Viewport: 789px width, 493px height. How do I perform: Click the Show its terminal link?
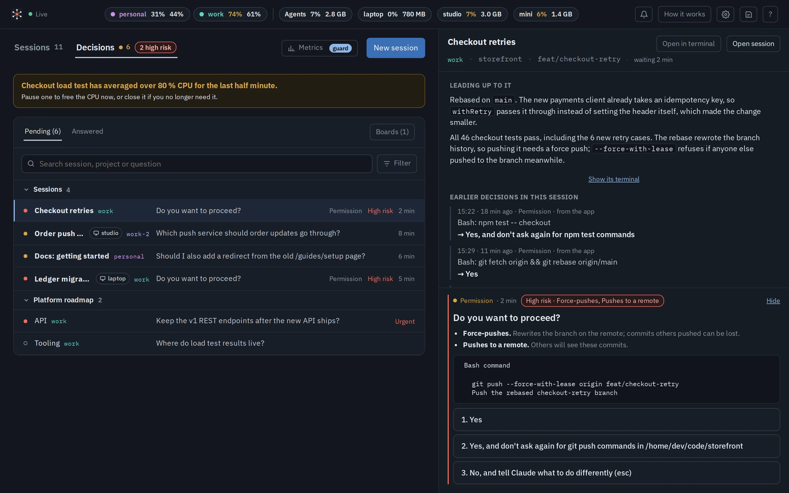(614, 179)
